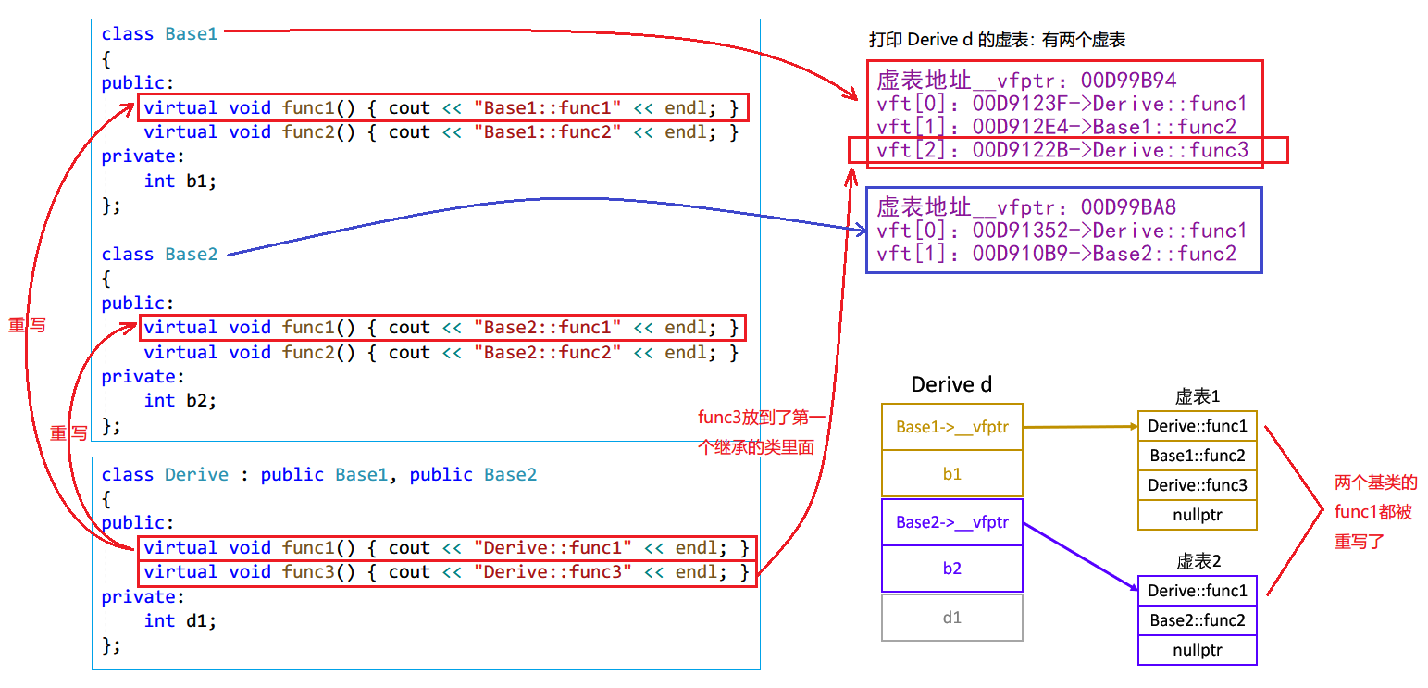This screenshot has height=688, width=1428.
Task: Click the gray 'd1' memory cell
Action: (952, 618)
